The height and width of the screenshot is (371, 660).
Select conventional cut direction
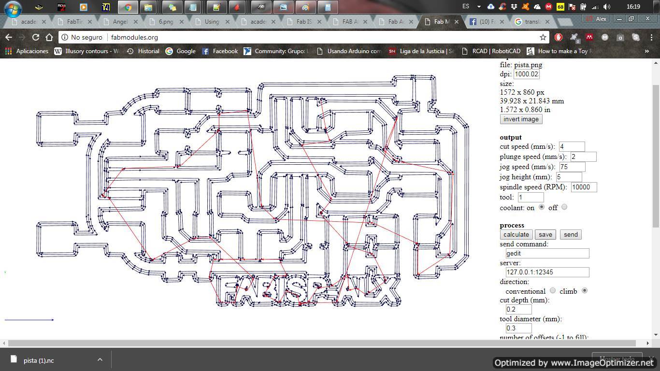point(553,290)
